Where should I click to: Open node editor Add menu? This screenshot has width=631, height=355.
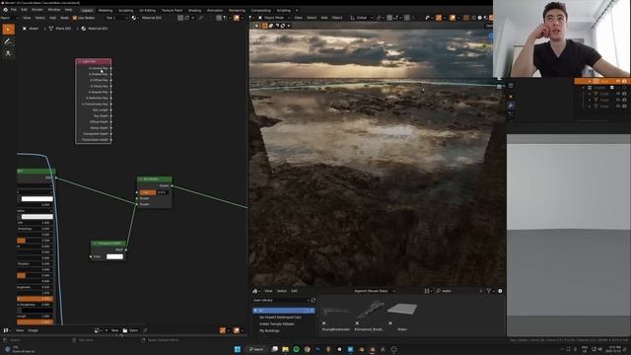click(x=52, y=18)
